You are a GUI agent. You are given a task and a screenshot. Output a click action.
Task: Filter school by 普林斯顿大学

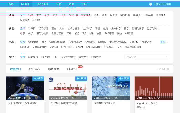tap(68, 57)
